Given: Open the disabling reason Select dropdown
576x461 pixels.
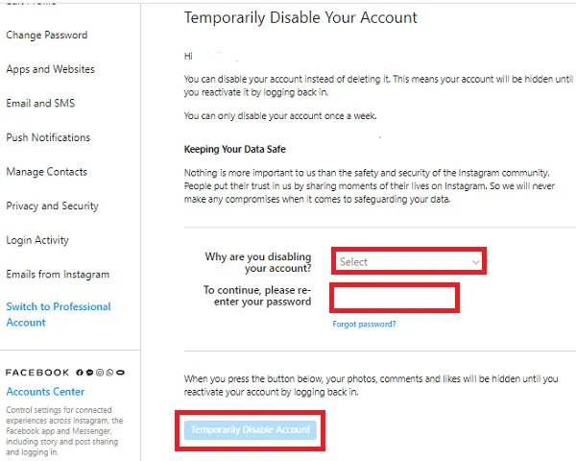Looking at the screenshot, I should click(409, 261).
